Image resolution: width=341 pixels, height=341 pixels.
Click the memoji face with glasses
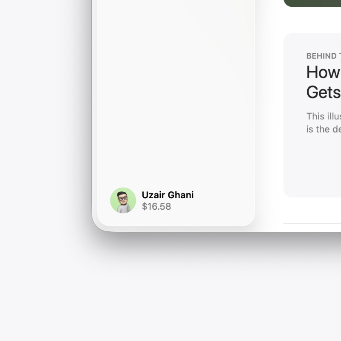(123, 198)
